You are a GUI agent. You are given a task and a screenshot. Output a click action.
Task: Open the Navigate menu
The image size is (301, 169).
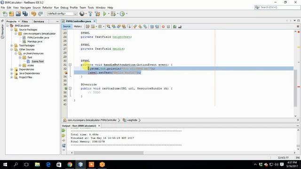[x=25, y=8]
